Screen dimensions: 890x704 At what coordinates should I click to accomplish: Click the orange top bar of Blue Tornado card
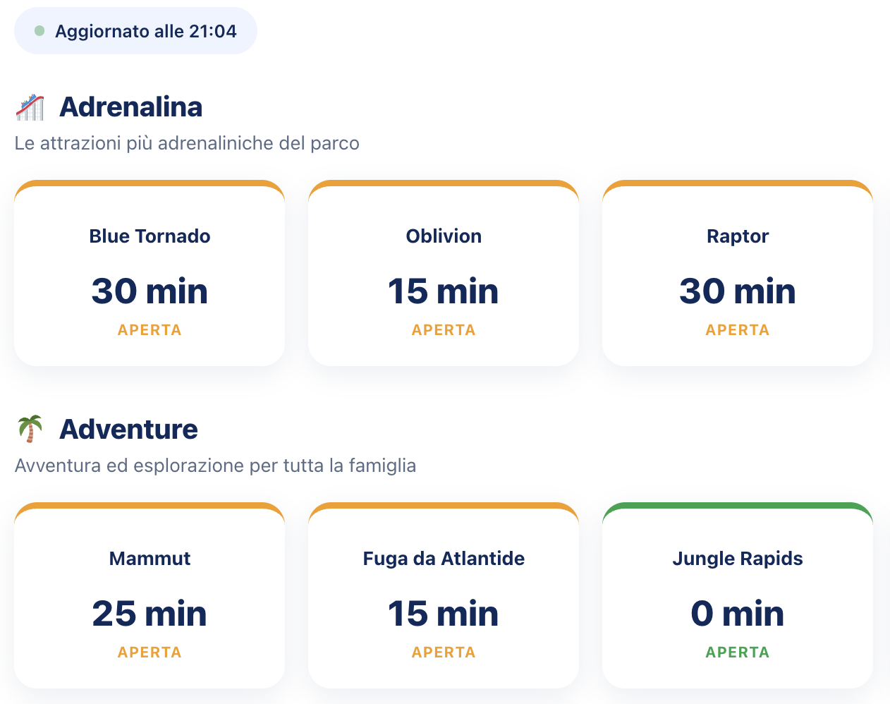click(x=150, y=183)
